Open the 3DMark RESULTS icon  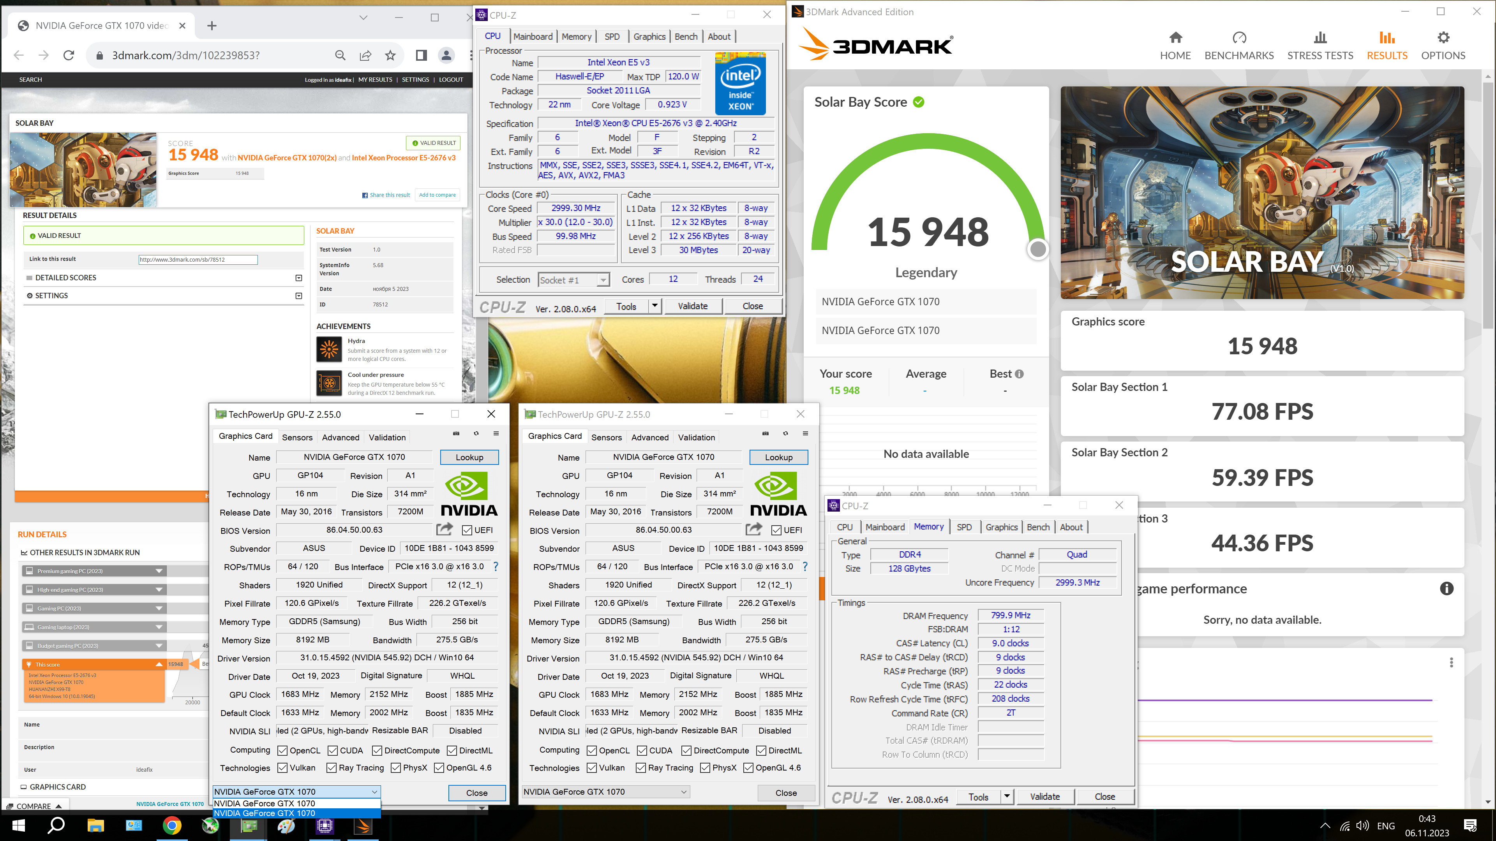[x=1387, y=38]
